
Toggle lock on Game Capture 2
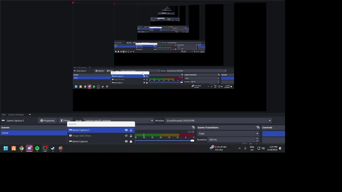pos(131,130)
